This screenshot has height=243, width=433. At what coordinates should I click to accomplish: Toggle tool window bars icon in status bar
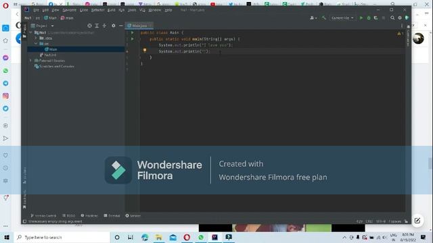24,221
